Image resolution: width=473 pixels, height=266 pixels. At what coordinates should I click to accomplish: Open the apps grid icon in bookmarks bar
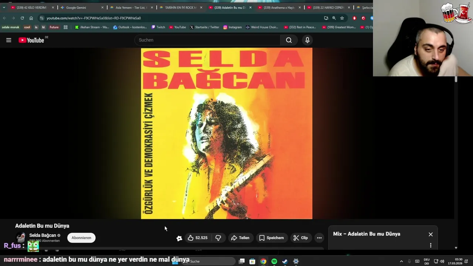pos(66,27)
